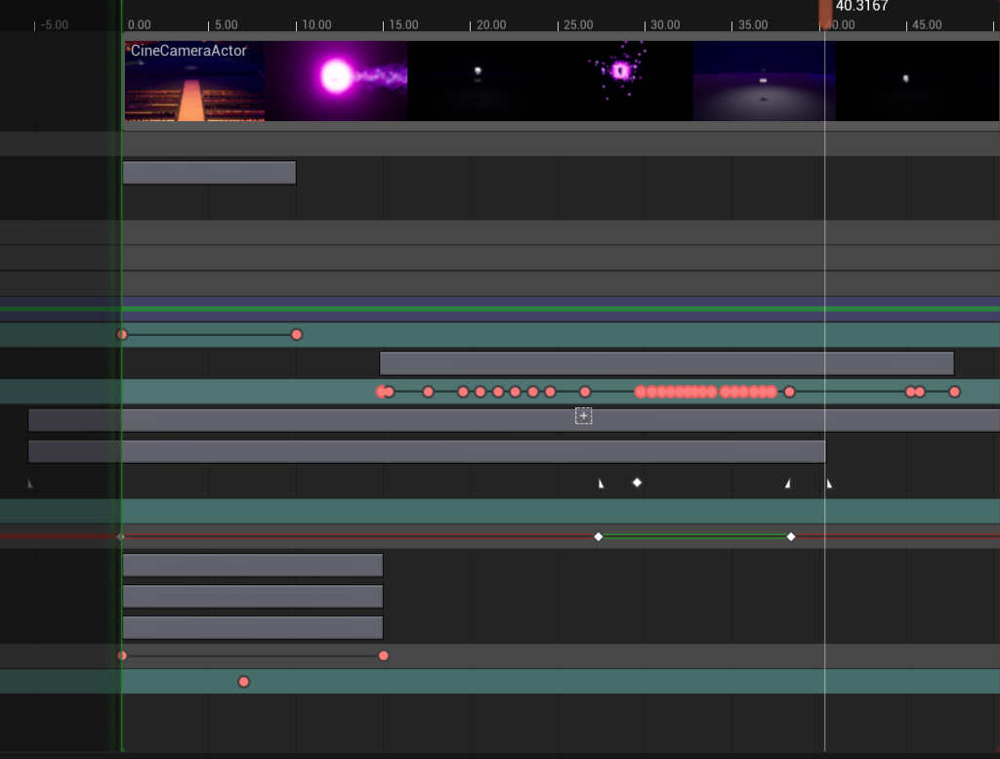Image resolution: width=1000 pixels, height=759 pixels.
Task: Select the diamond key starting the green segment
Action: point(599,536)
